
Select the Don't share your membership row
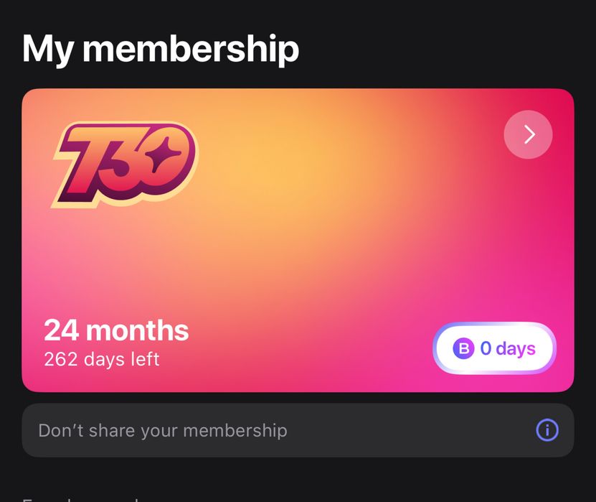coord(298,430)
